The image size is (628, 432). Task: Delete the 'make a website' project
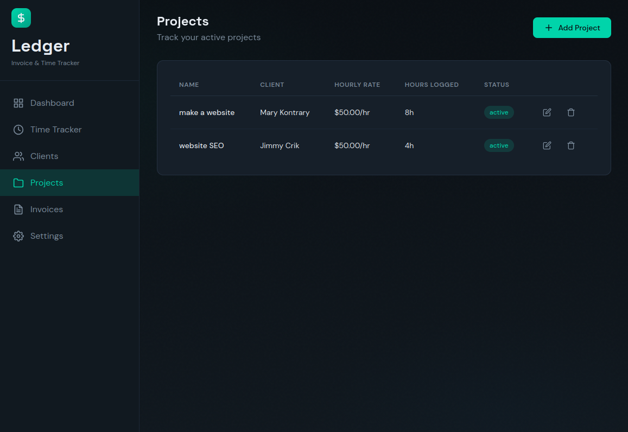570,112
